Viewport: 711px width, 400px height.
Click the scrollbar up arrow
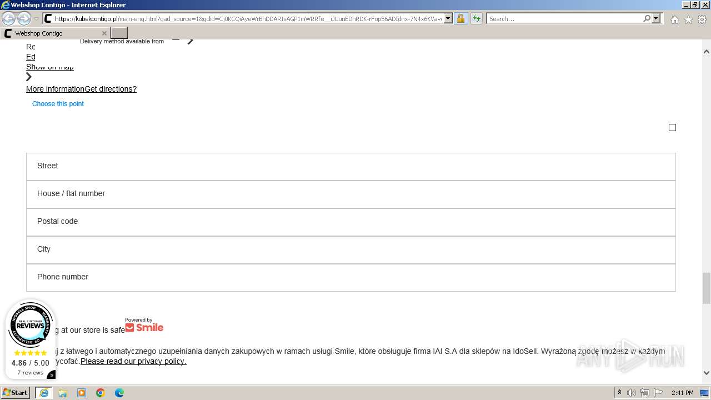(707, 52)
